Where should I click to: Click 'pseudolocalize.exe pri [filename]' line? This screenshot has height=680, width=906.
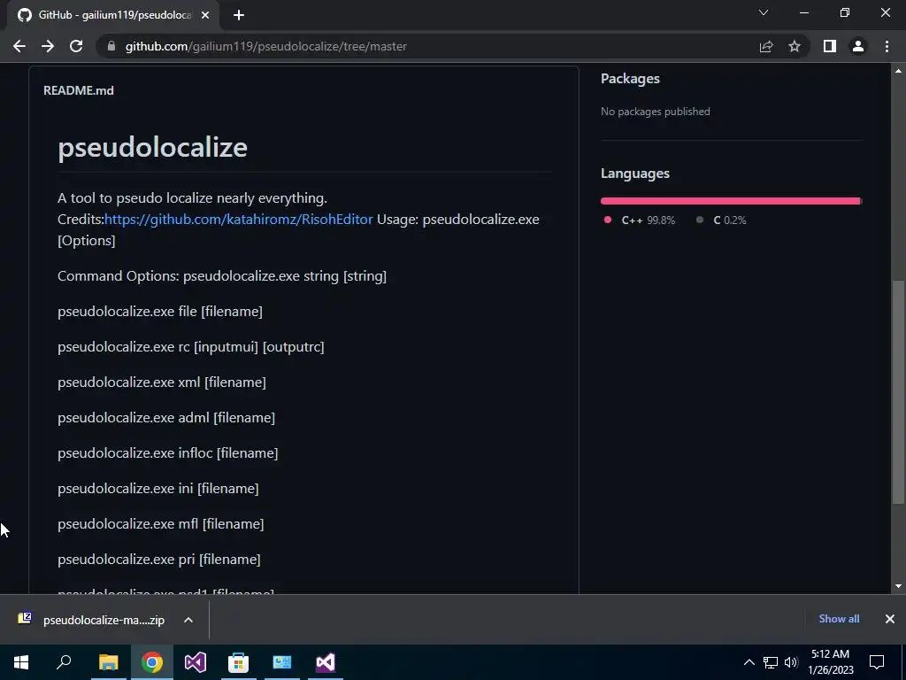pyautogui.click(x=159, y=560)
